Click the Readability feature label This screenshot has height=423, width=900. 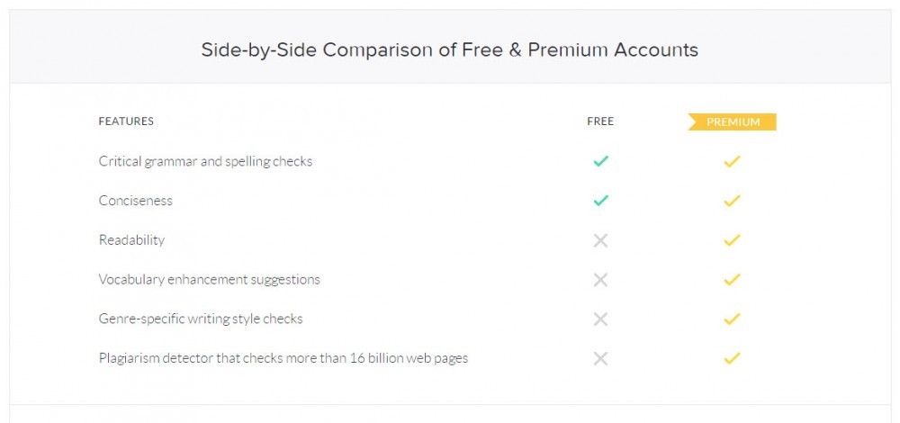(x=131, y=240)
